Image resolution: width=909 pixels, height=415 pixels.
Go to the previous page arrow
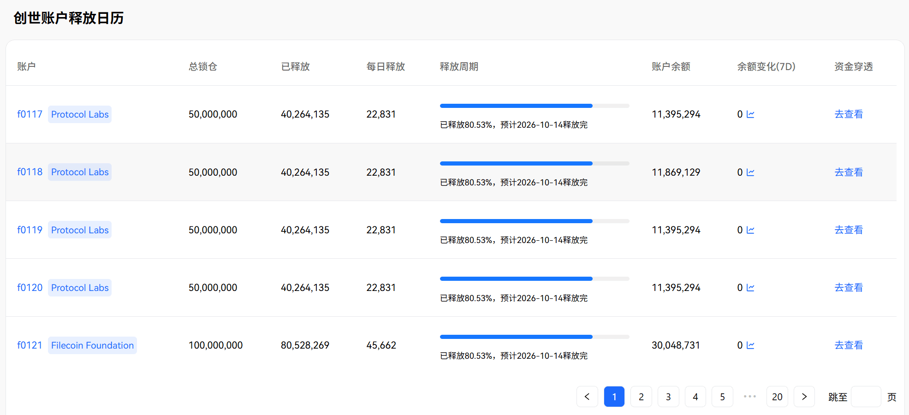click(587, 397)
